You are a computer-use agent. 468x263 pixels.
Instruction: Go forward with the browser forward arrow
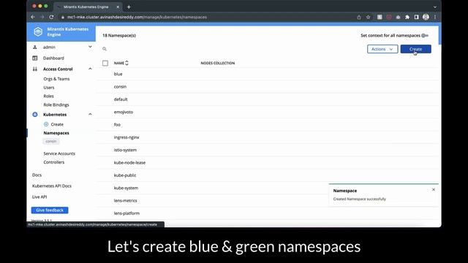(x=42, y=18)
